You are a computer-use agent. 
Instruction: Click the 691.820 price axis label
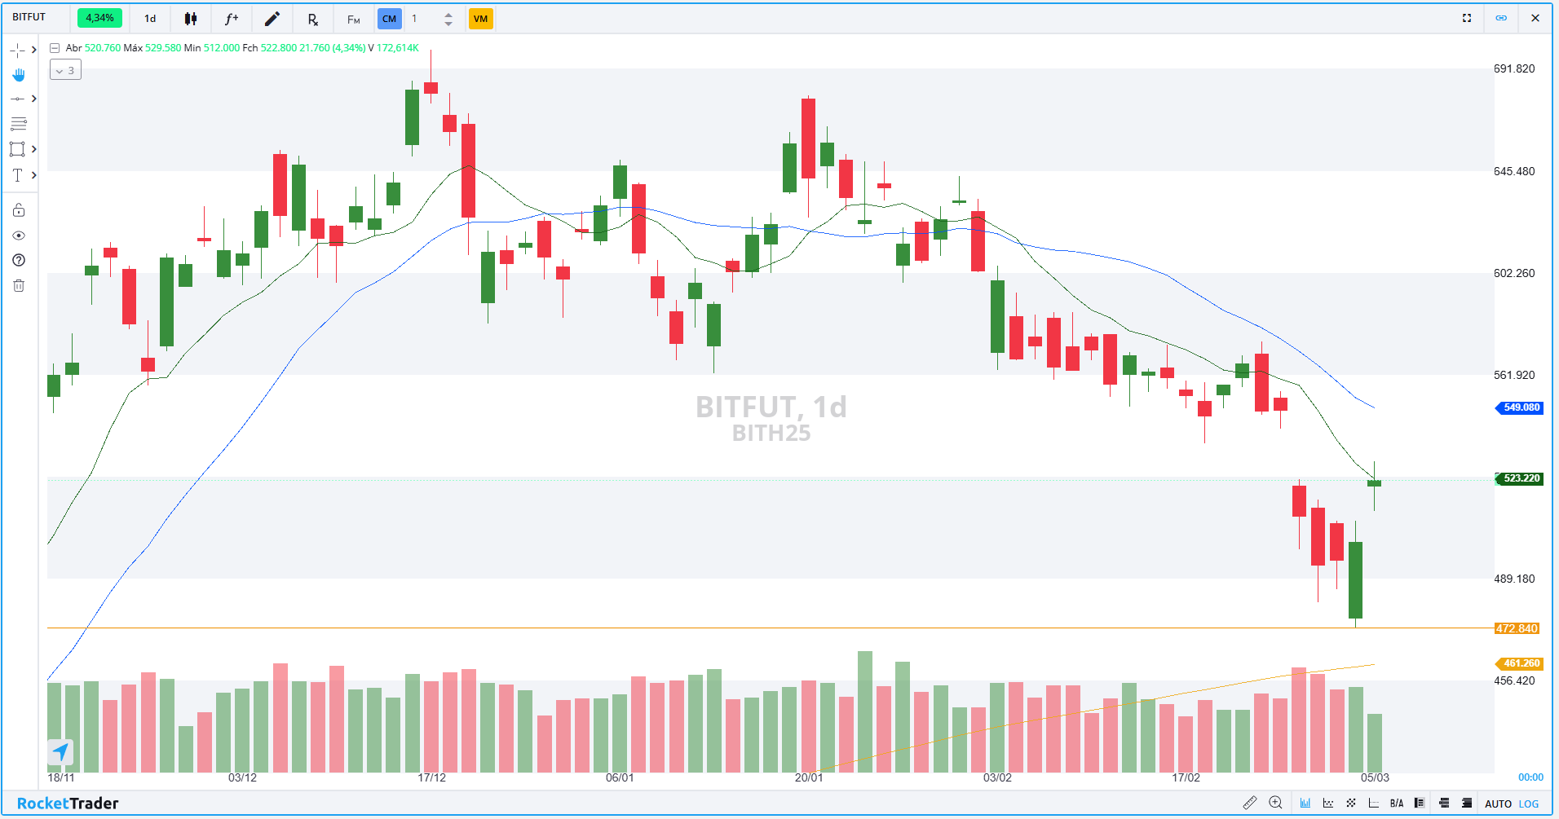pyautogui.click(x=1514, y=68)
